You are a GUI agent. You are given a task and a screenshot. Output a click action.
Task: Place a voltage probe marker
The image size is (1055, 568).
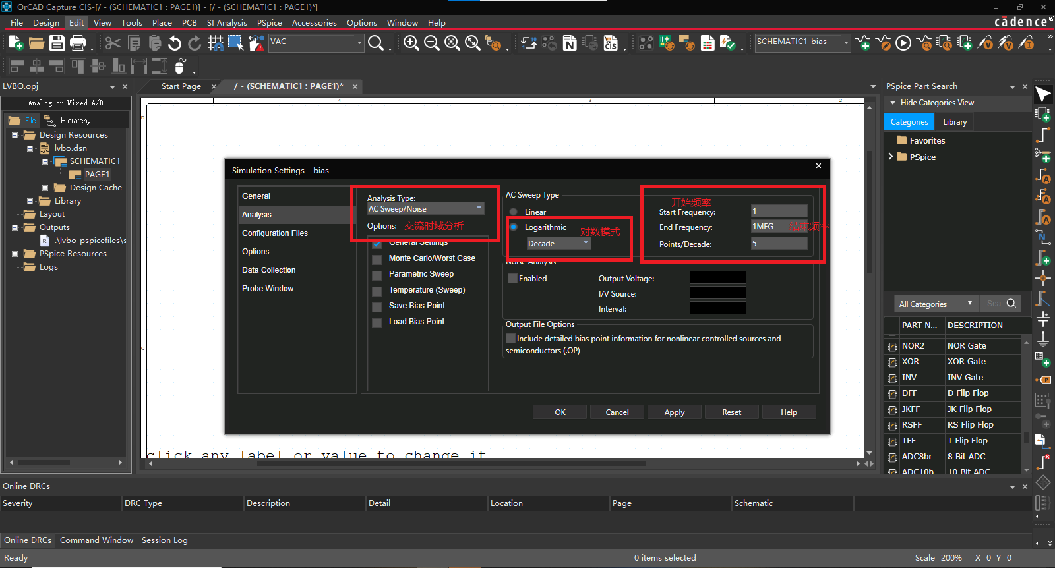coord(986,43)
